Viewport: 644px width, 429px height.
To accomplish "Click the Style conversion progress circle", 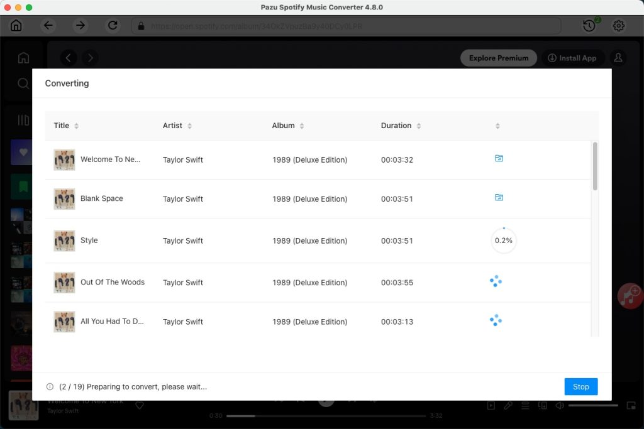I will pyautogui.click(x=503, y=241).
